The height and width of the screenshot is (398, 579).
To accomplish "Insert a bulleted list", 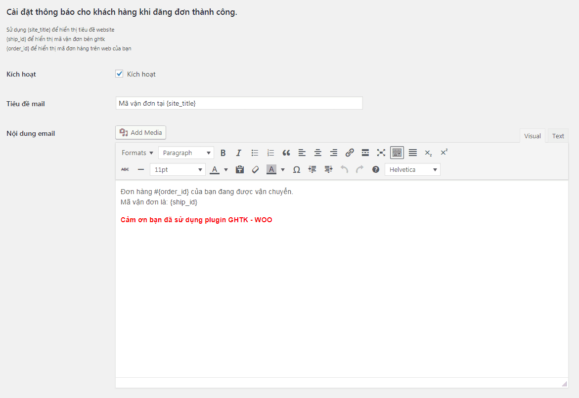I will tap(255, 153).
